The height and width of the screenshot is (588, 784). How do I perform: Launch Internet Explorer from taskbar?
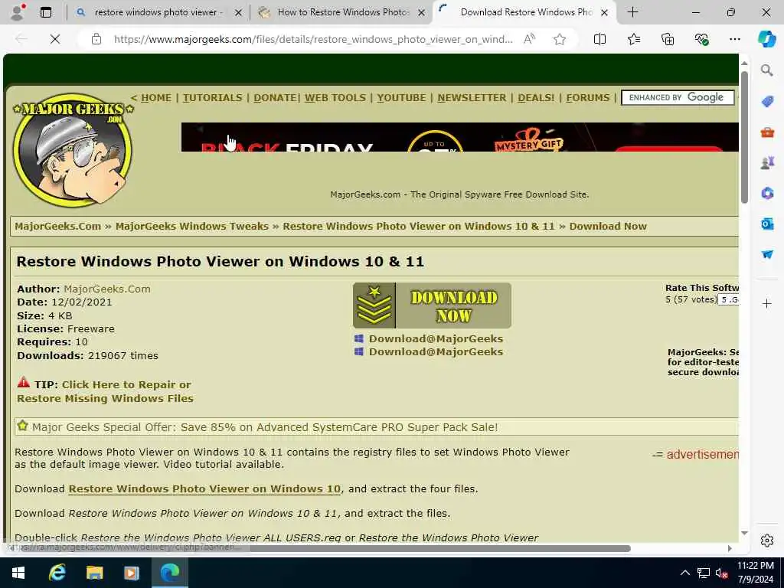tap(57, 573)
